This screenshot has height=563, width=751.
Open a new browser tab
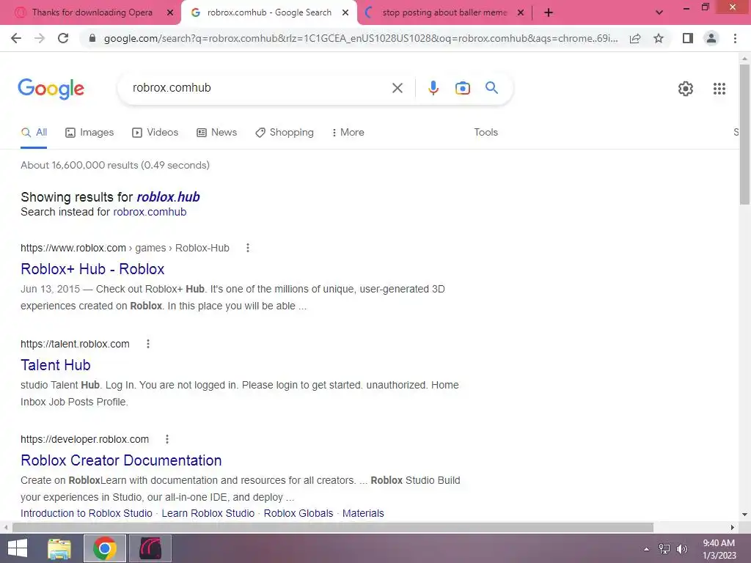[x=549, y=12]
